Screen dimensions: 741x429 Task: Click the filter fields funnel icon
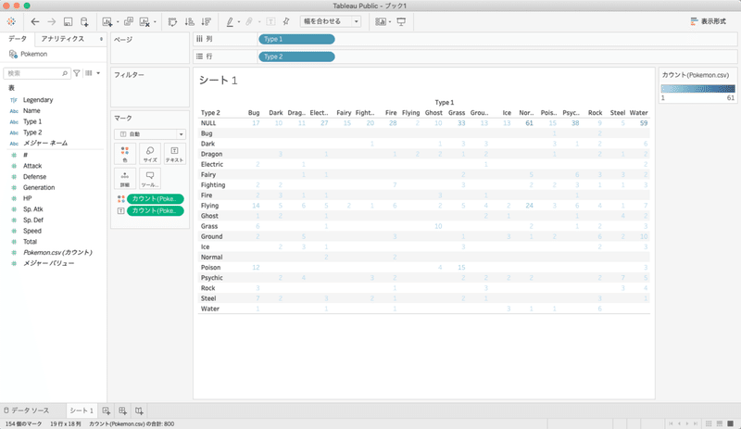pos(77,73)
